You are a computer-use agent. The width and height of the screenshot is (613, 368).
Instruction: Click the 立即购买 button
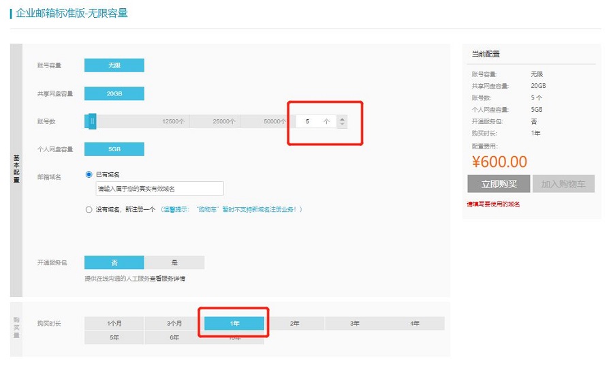[499, 184]
